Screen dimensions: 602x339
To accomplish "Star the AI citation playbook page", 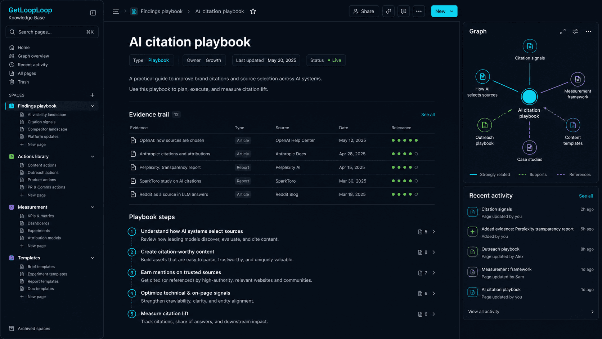I will click(253, 11).
